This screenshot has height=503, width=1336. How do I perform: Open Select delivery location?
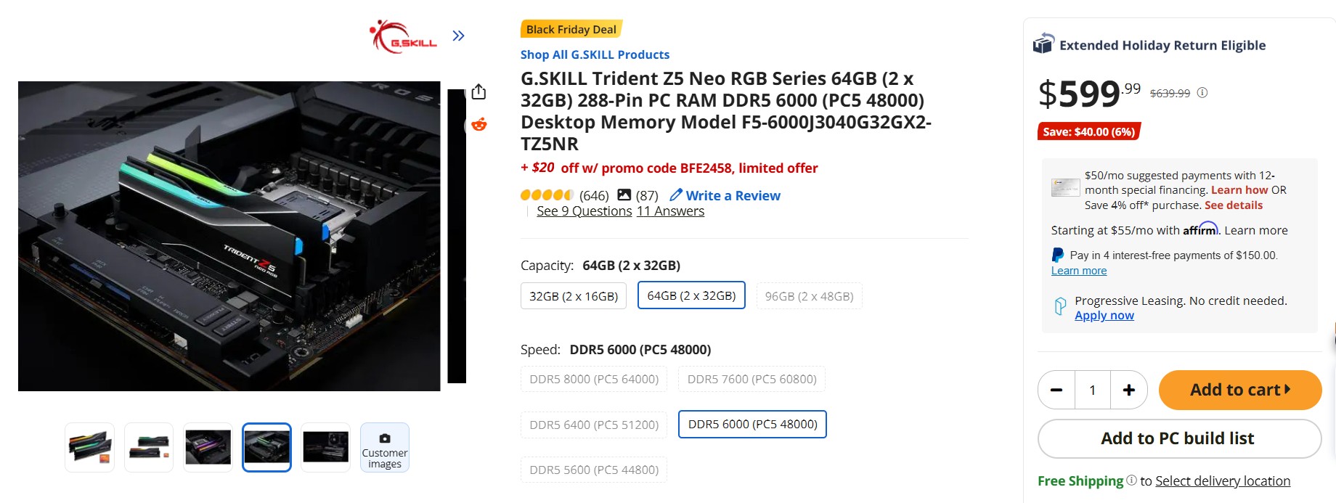[x=1223, y=480]
